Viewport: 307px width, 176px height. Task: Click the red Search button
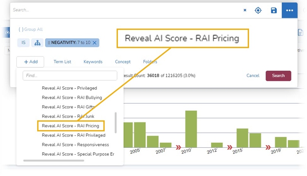[x=278, y=76]
